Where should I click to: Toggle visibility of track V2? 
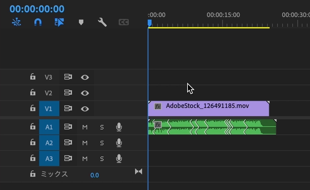tap(85, 93)
